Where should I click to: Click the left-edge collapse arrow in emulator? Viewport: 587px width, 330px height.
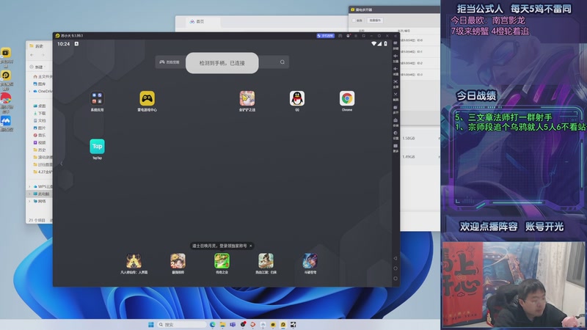tap(62, 164)
